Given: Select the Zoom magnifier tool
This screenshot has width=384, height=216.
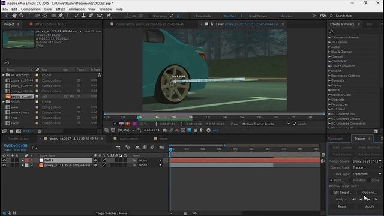Looking at the screenshot, I should [x=22, y=16].
